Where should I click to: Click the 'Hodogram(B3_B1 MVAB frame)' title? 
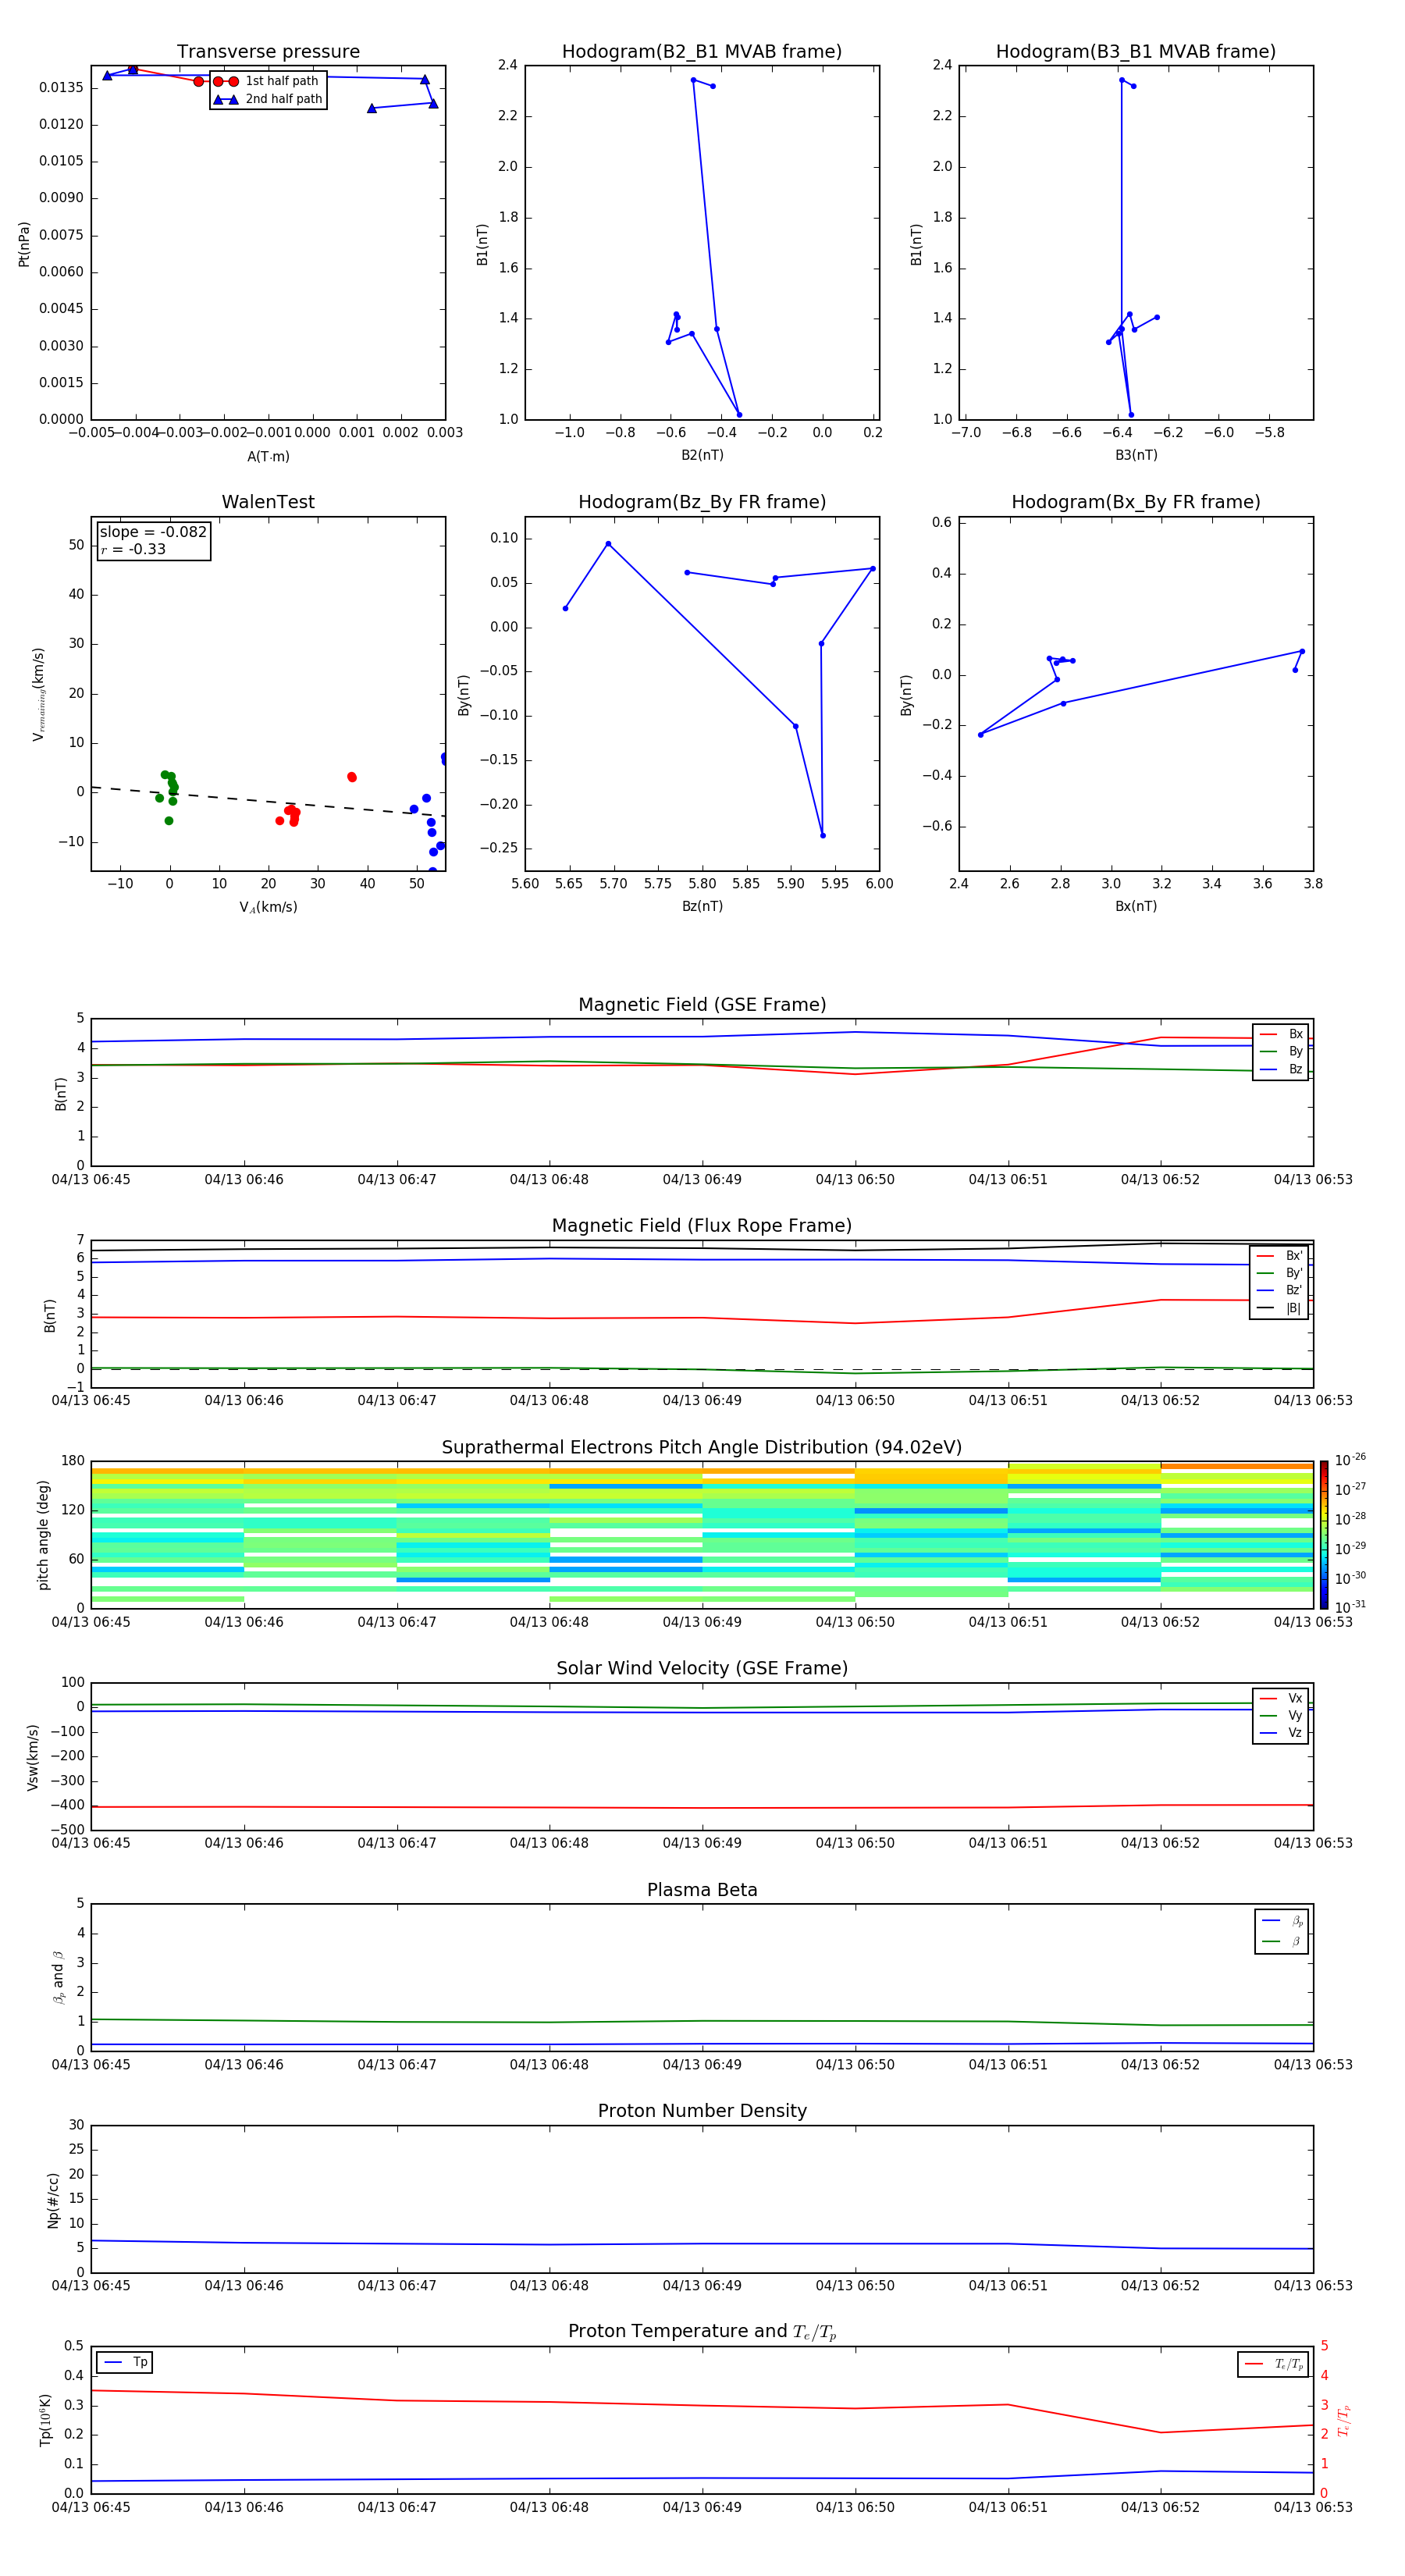click(1136, 52)
